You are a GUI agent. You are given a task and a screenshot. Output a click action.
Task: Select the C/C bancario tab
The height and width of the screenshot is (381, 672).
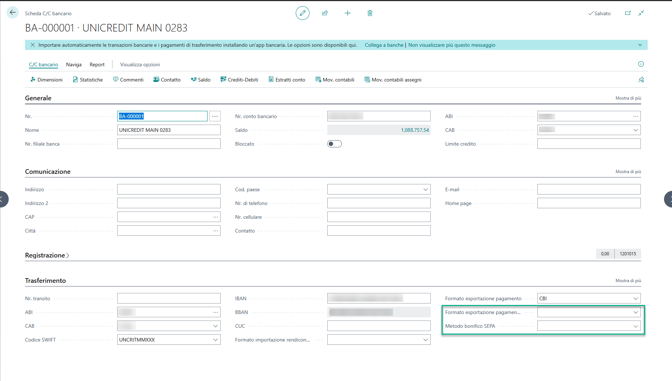tap(44, 64)
